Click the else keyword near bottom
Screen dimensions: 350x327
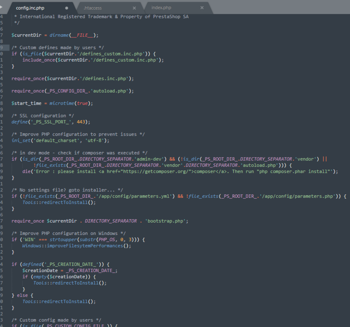pyautogui.click(x=22, y=295)
